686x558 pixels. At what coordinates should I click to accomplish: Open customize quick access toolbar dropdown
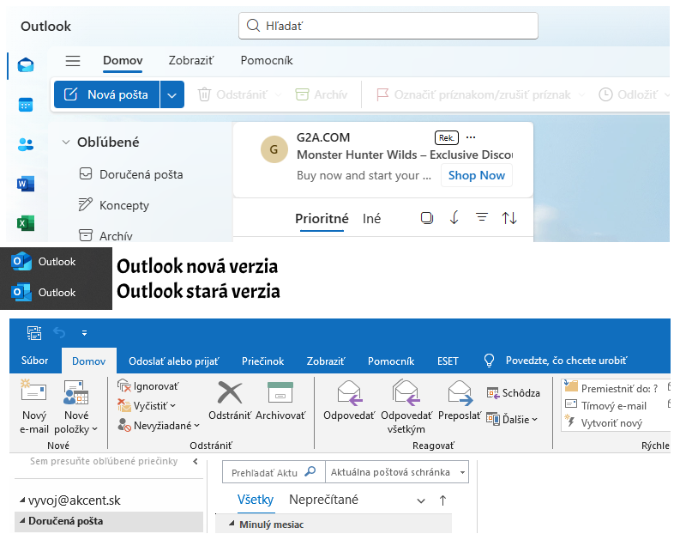(x=84, y=333)
